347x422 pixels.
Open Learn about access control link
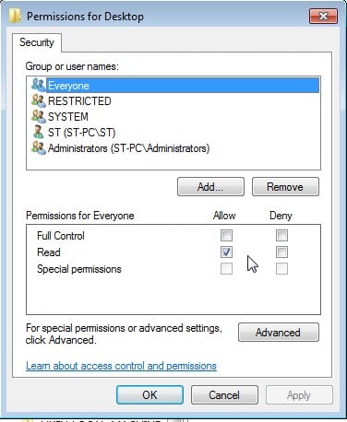121,366
